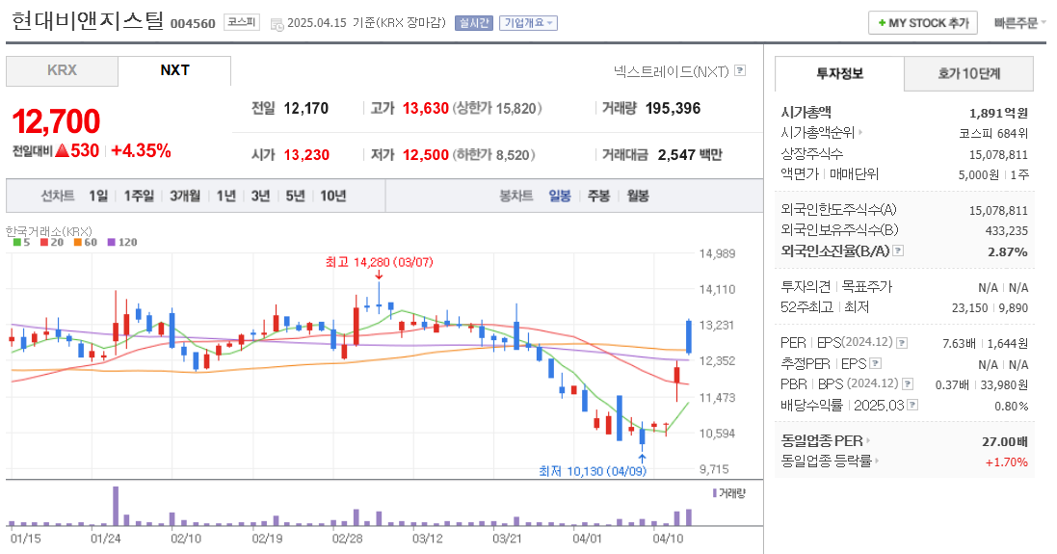
Task: Show the 5년 line chart
Action: [295, 197]
